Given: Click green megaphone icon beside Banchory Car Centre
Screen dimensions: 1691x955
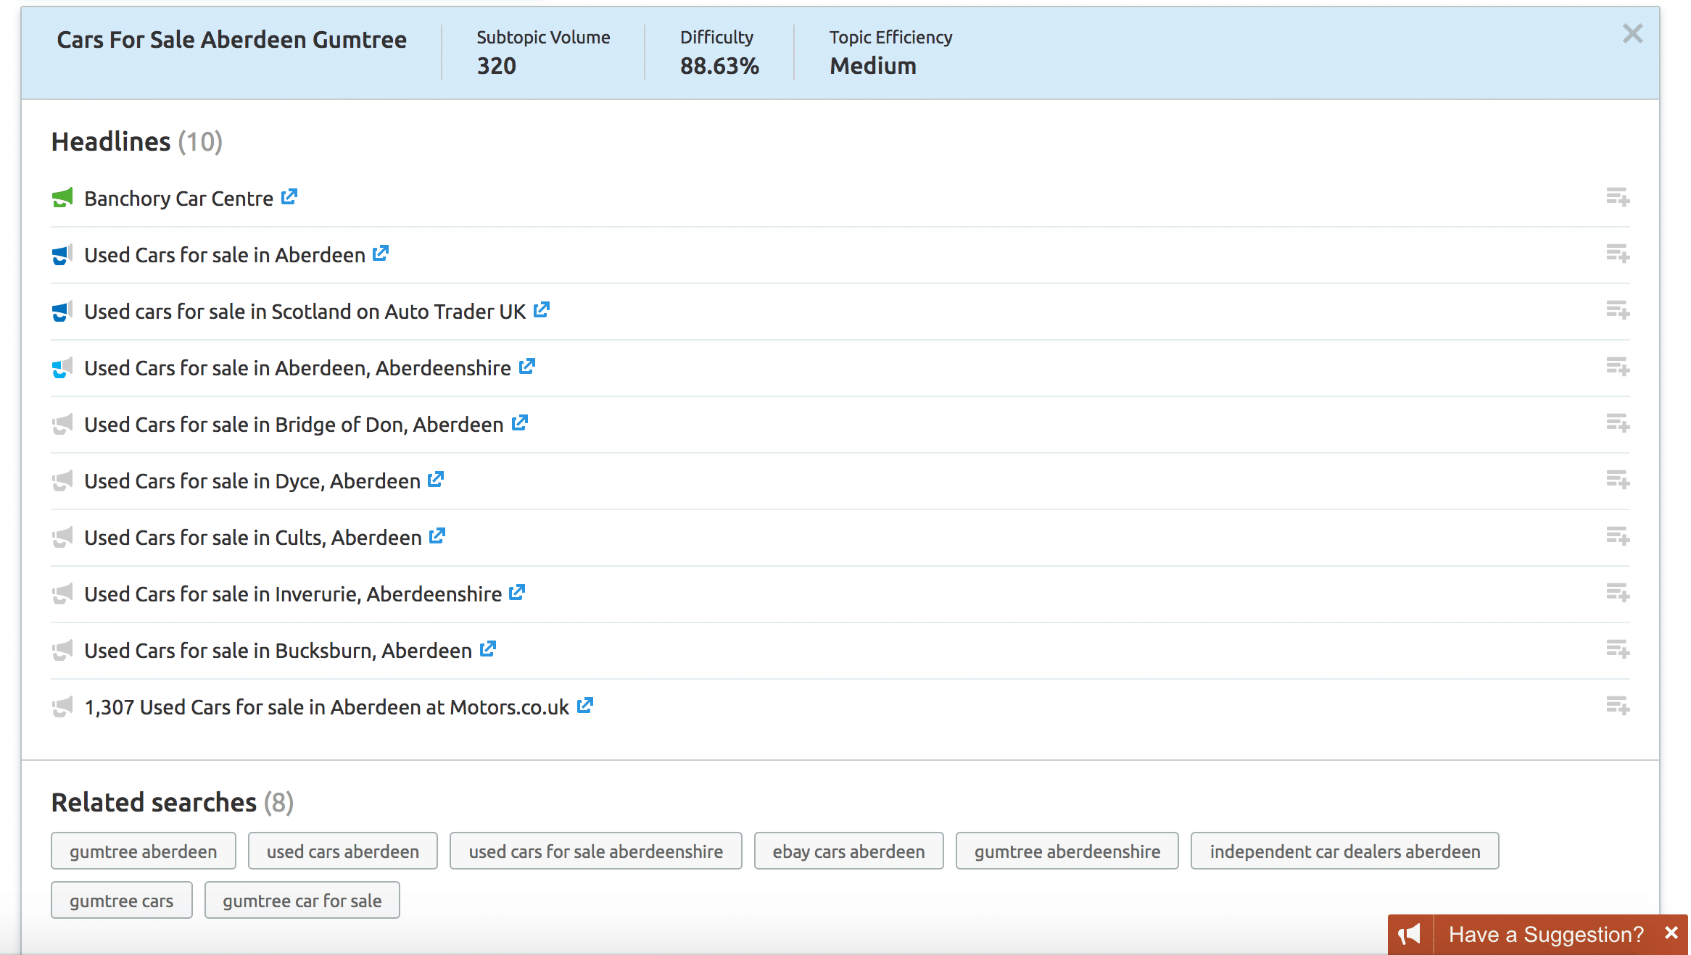Looking at the screenshot, I should click(x=62, y=198).
